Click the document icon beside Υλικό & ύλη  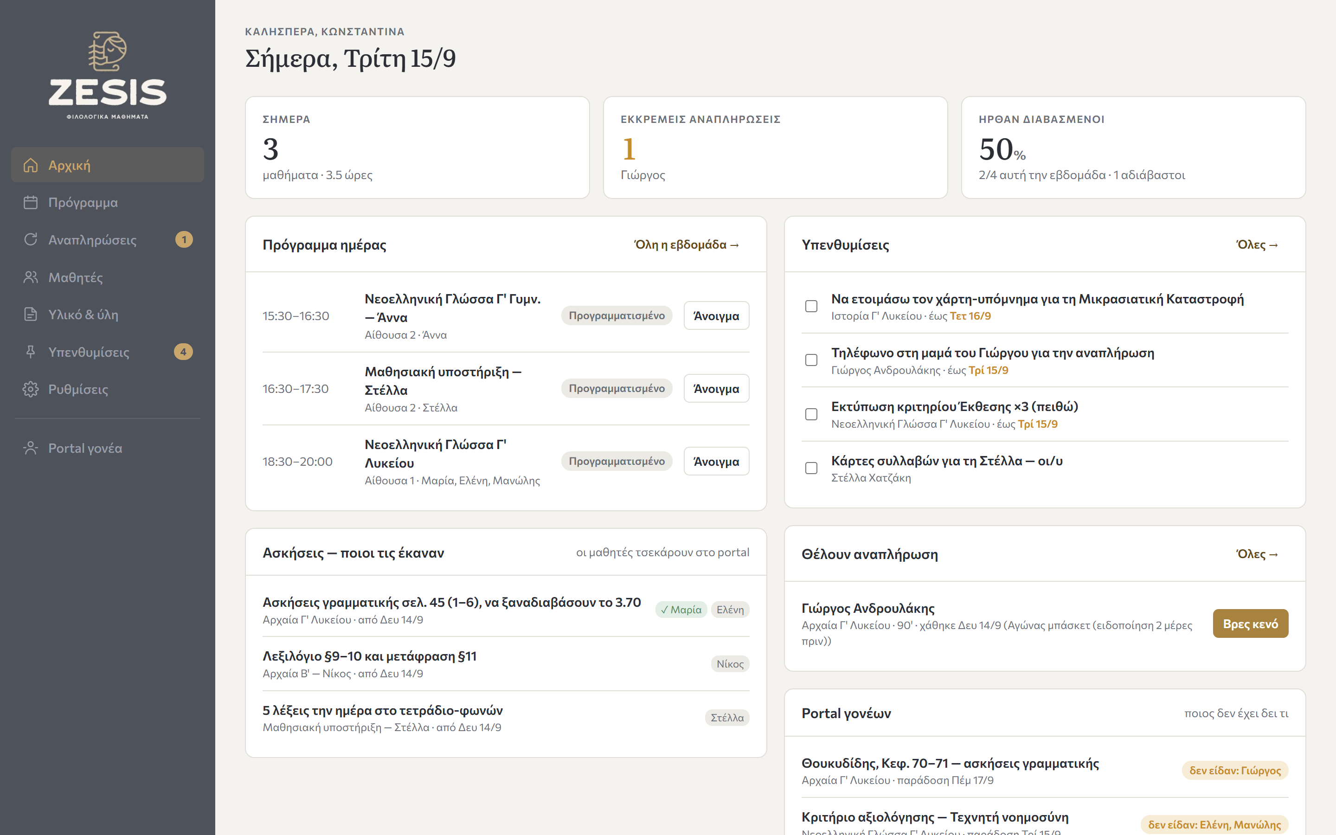(31, 314)
